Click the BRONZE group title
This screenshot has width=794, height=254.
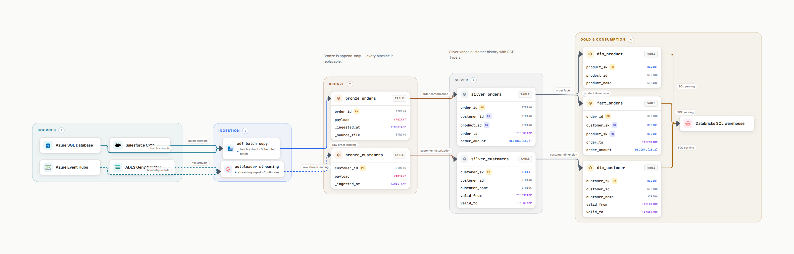pyautogui.click(x=336, y=84)
